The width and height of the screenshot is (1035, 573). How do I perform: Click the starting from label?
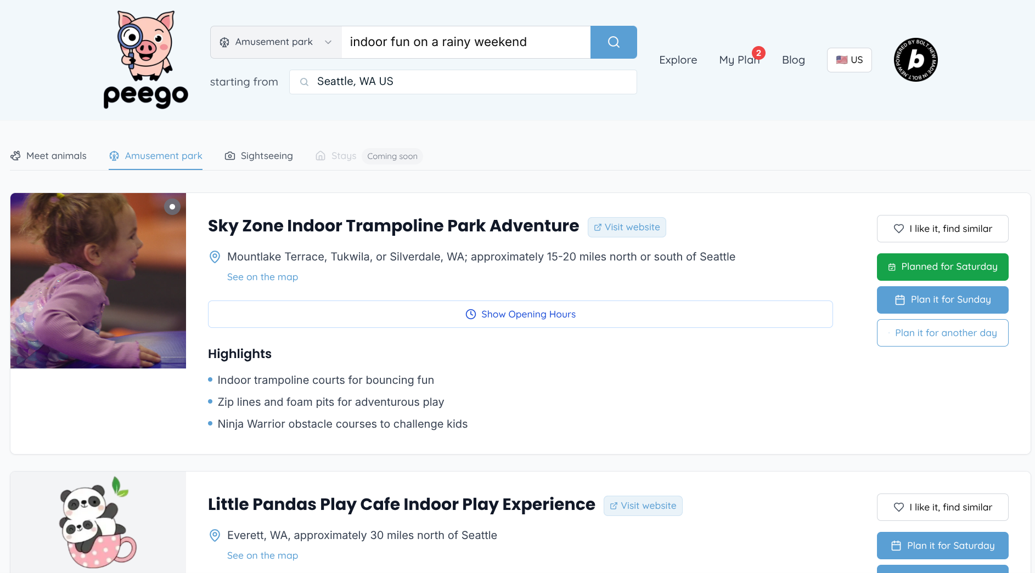click(244, 82)
